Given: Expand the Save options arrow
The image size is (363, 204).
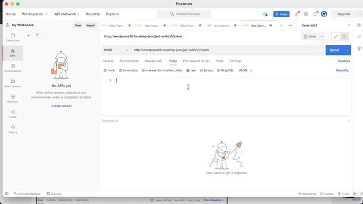Looking at the screenshot, I should [x=322, y=36].
